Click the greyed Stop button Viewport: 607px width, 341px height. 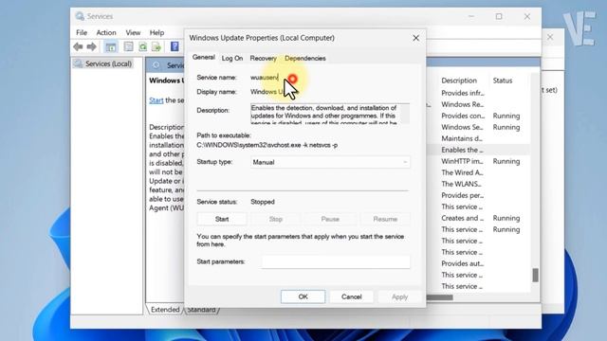[276, 219]
